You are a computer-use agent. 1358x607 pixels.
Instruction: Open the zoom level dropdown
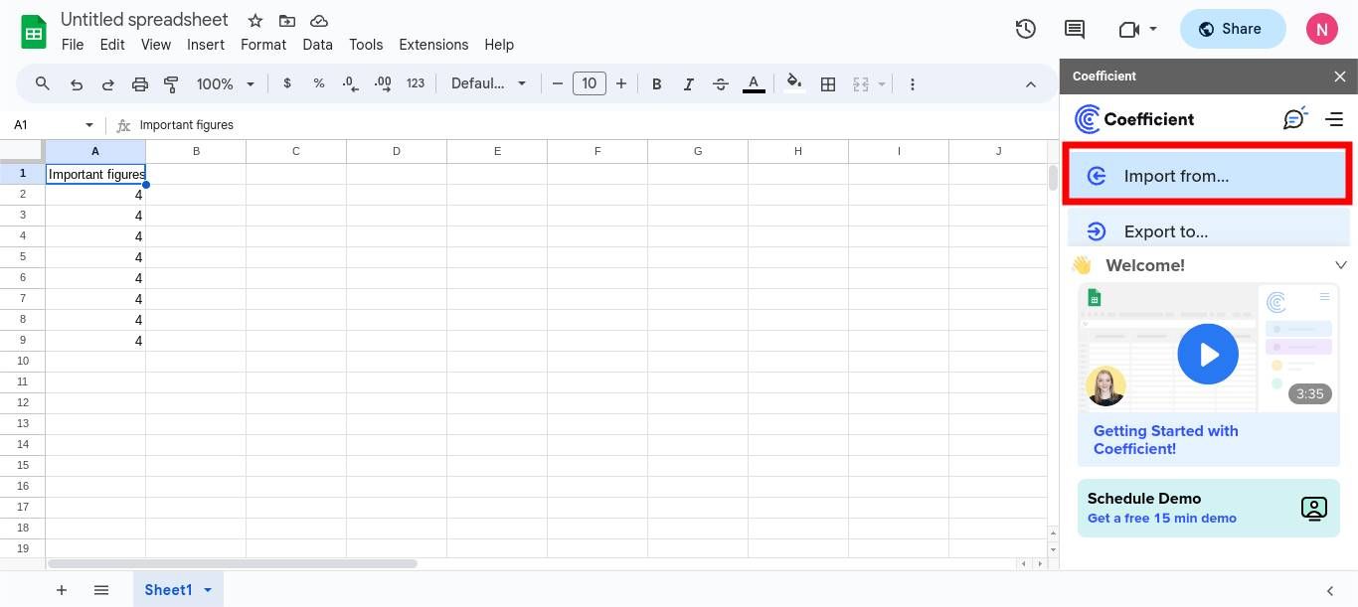(x=224, y=83)
